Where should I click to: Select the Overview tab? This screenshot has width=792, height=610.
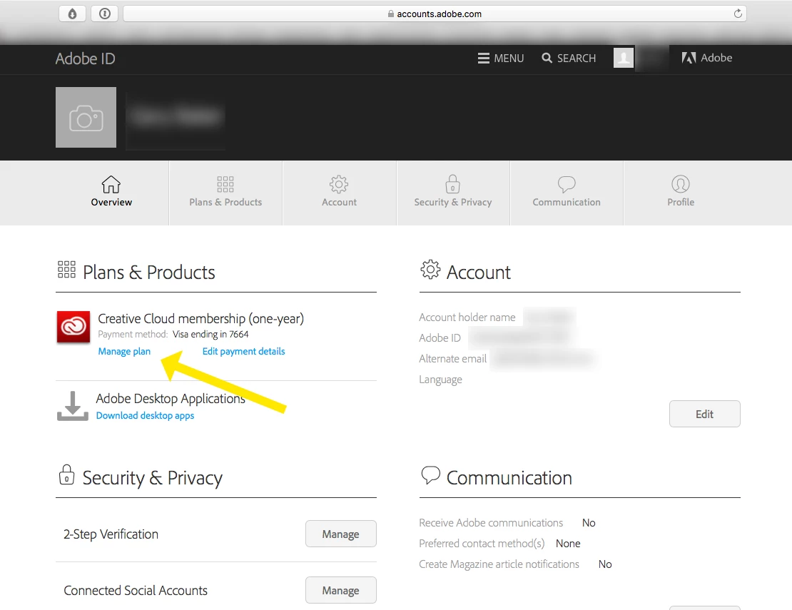111,192
